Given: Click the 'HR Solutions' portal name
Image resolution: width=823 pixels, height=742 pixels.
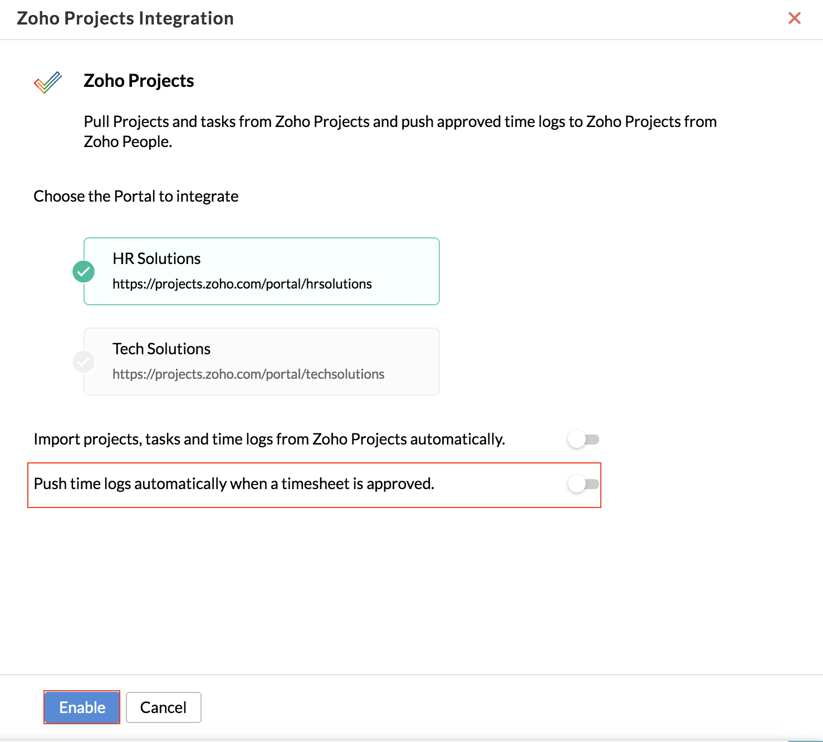Looking at the screenshot, I should [156, 258].
